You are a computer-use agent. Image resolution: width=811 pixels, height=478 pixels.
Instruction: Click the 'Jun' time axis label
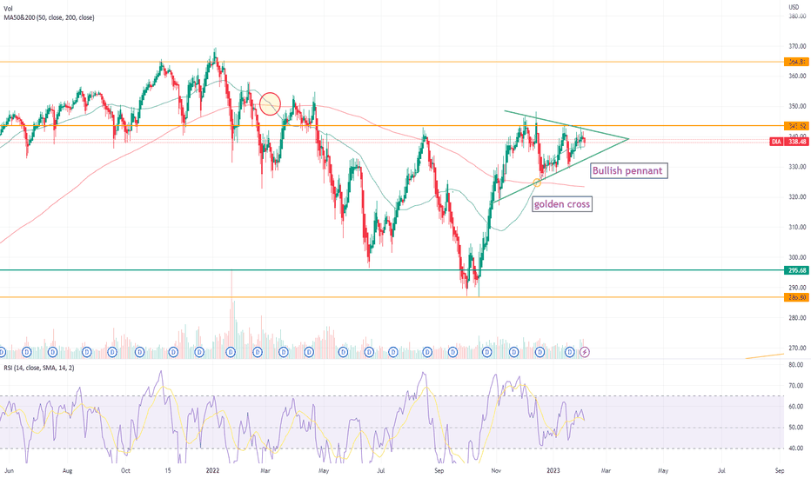pyautogui.click(x=9, y=471)
